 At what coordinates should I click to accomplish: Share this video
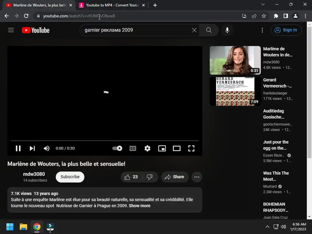click(175, 177)
